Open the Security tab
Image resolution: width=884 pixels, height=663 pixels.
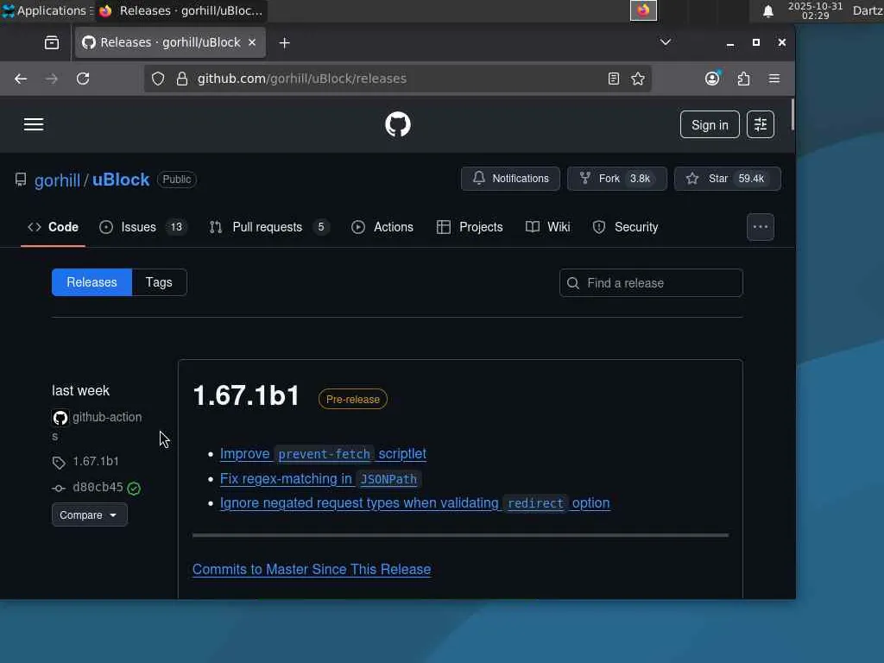(x=625, y=227)
